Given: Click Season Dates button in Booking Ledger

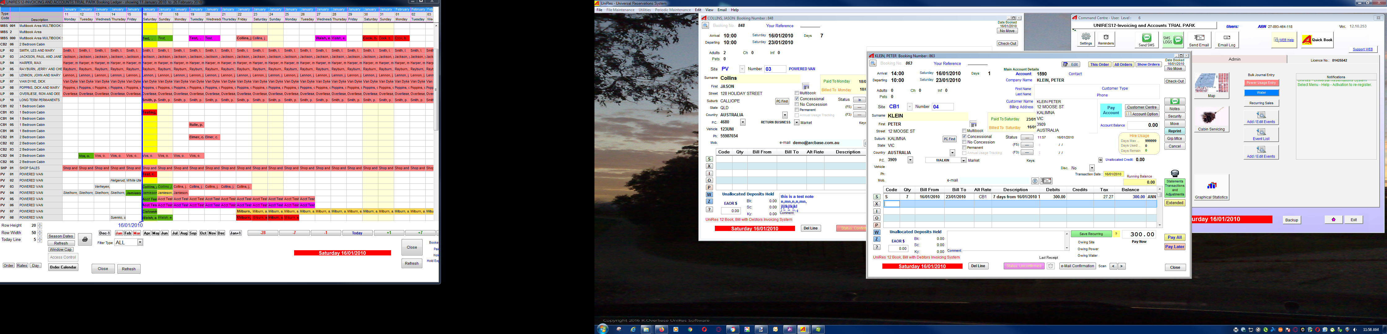Looking at the screenshot, I should click(61, 236).
